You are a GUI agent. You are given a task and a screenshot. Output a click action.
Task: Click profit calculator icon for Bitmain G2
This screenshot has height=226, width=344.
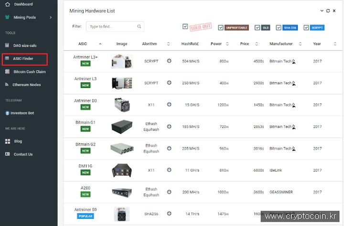pyautogui.click(x=169, y=148)
